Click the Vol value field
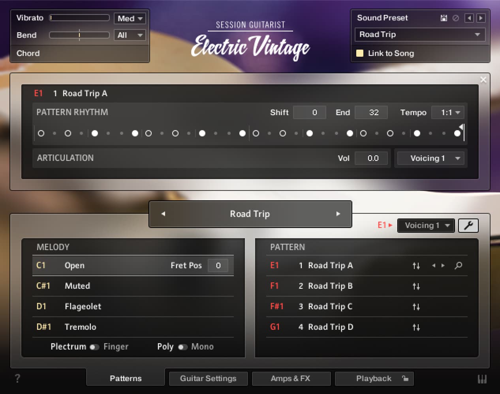The width and height of the screenshot is (500, 394). 371,158
